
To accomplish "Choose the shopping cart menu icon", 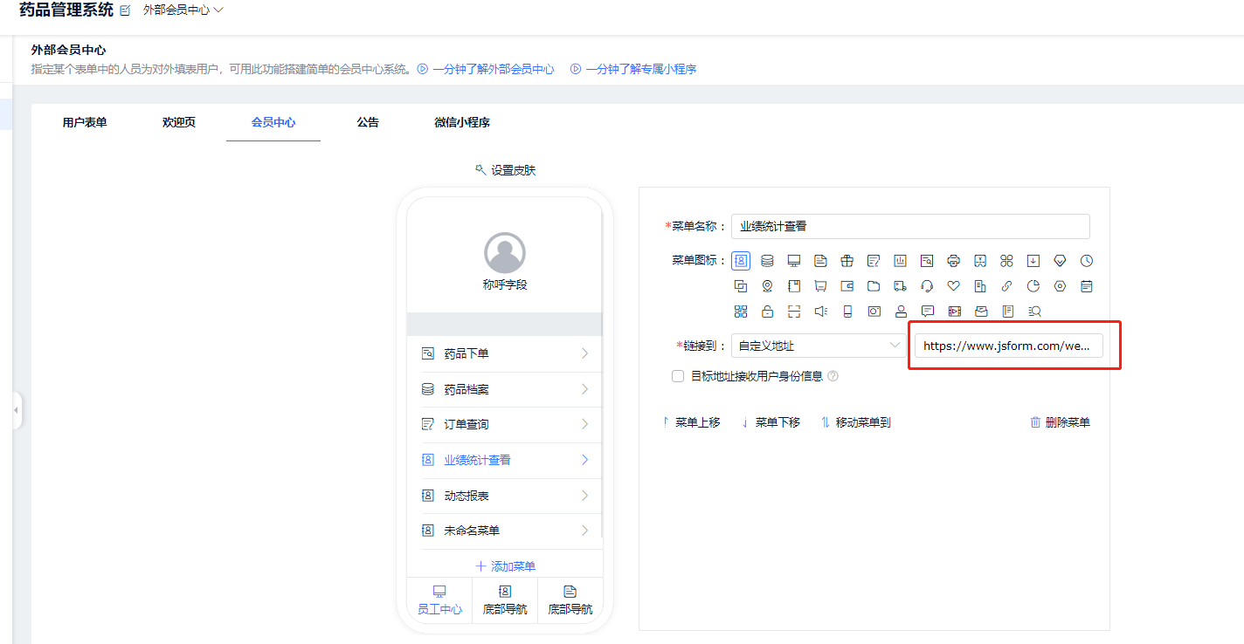I will point(820,286).
